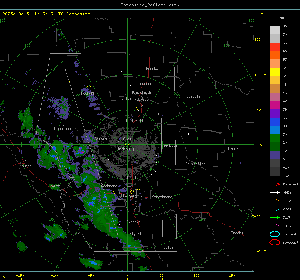300x280 pixels.
Task: Click the magenta 18TS arrow icon
Action: [x=275, y=226]
